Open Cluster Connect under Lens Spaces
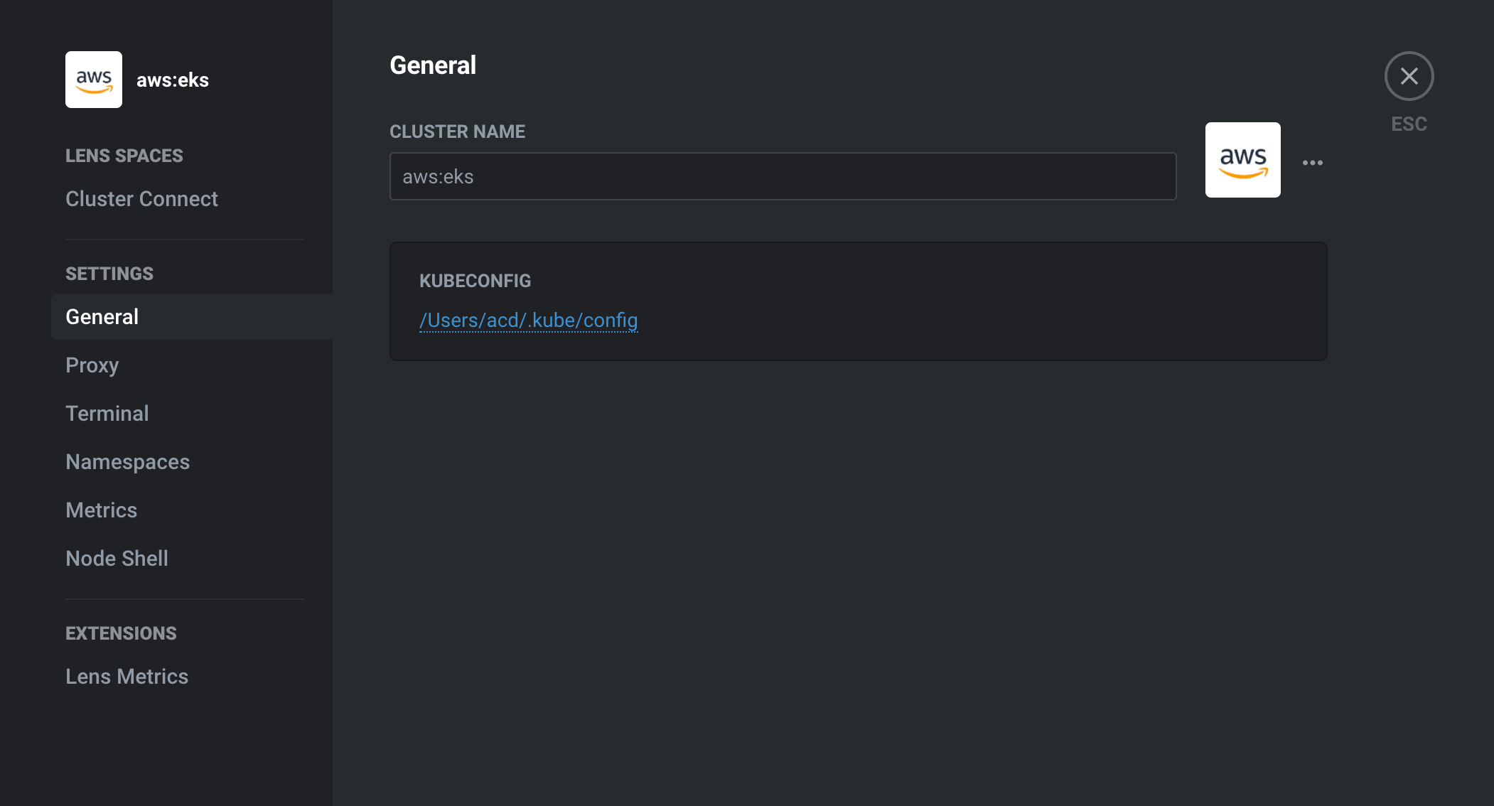1494x806 pixels. tap(141, 199)
